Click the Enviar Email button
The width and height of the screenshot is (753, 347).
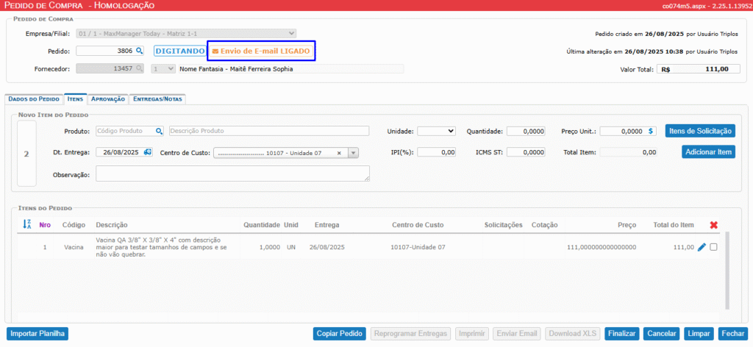pyautogui.click(x=517, y=334)
